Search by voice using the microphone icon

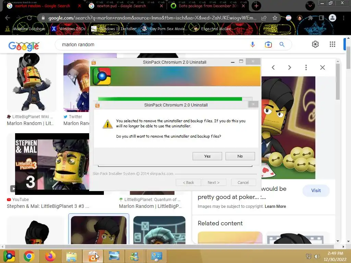[253, 45]
